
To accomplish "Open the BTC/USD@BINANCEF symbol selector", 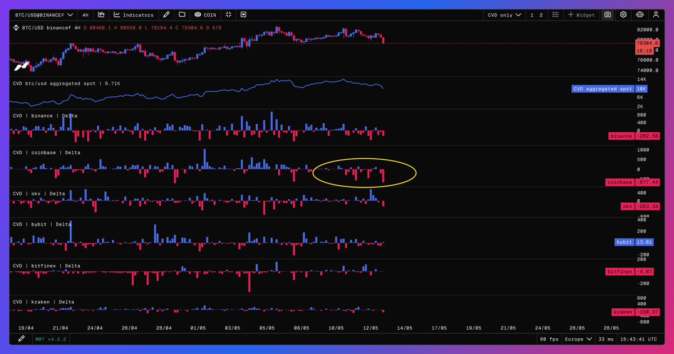I will pos(44,15).
